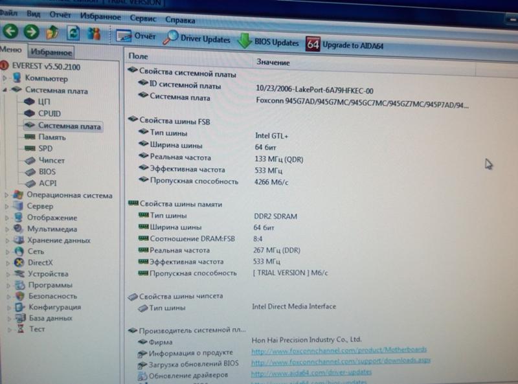Open the Справка menu

click(x=180, y=20)
